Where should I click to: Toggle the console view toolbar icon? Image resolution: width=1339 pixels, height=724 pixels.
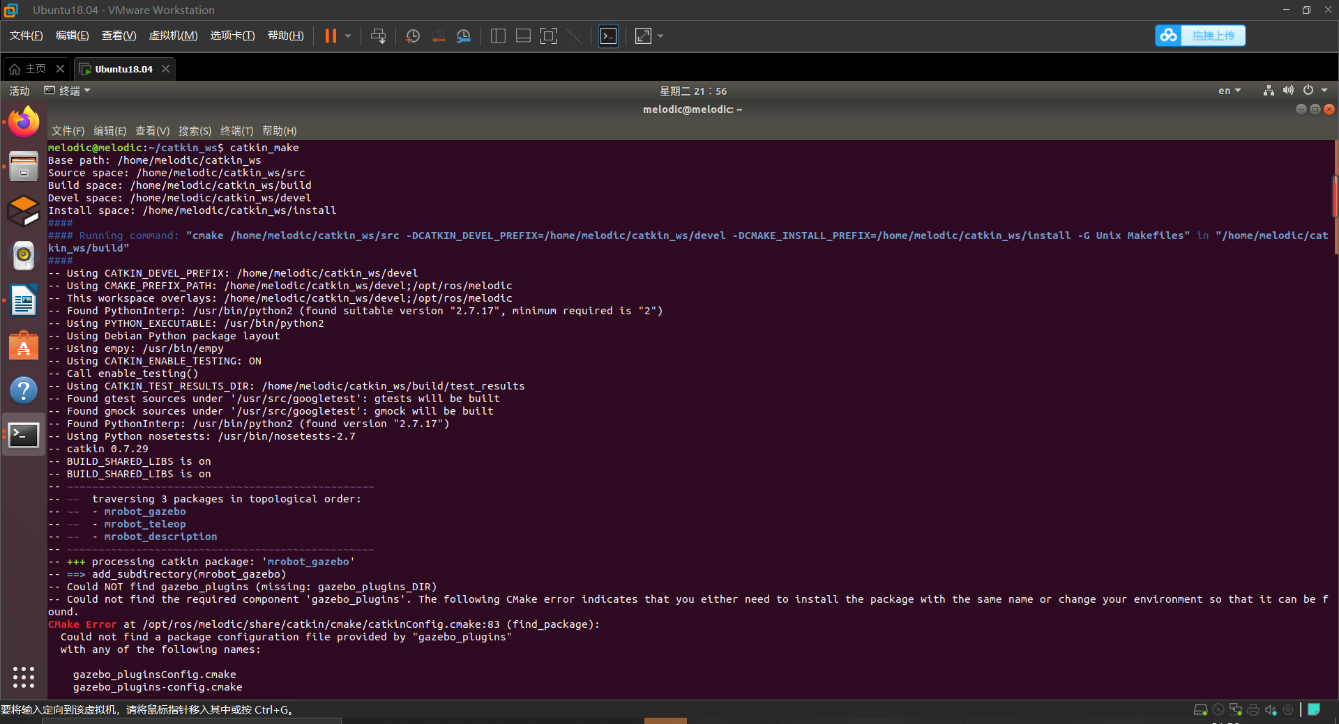[609, 36]
